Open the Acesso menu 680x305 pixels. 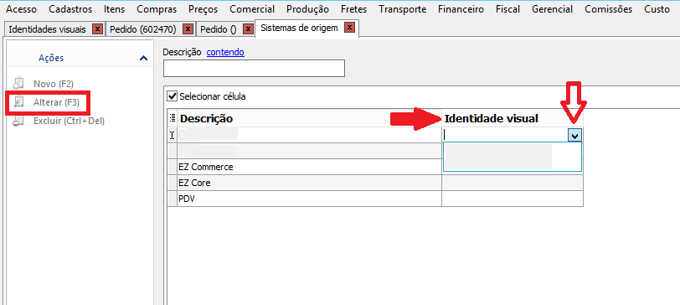pos(22,9)
